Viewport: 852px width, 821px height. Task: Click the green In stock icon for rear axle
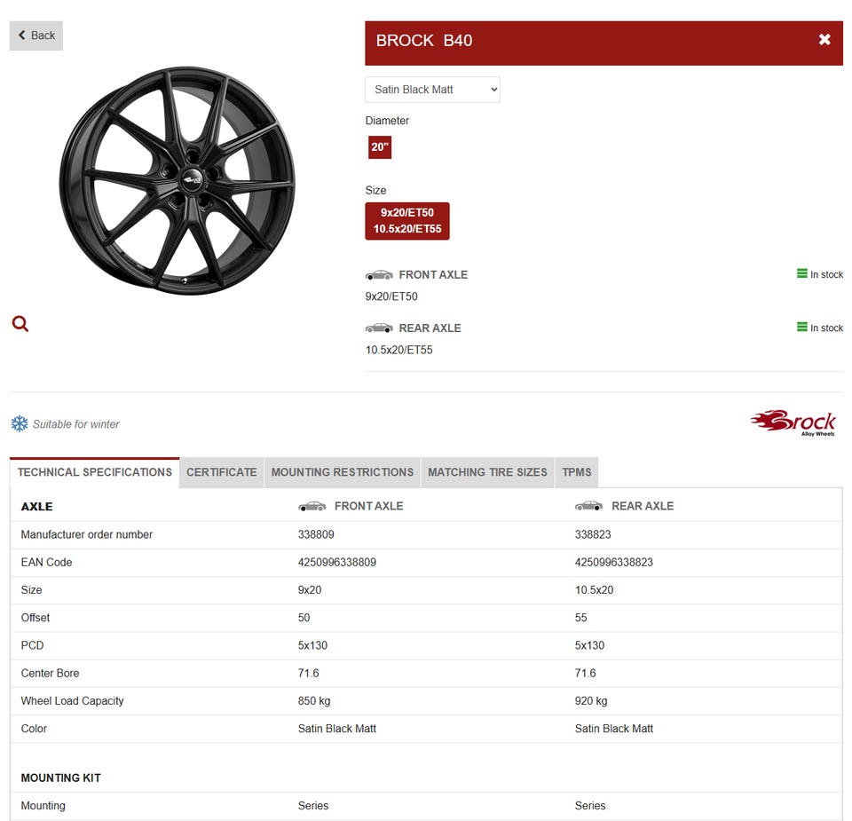pyautogui.click(x=802, y=328)
